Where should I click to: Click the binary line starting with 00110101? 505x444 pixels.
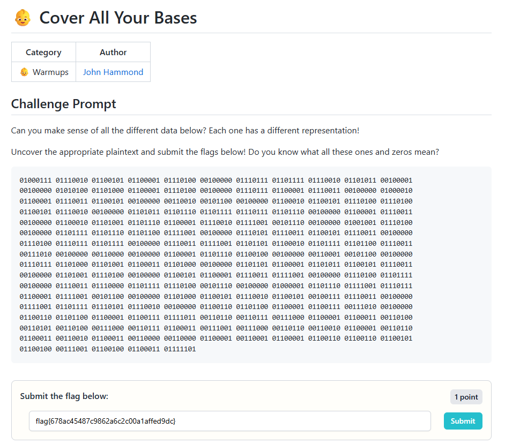click(x=216, y=328)
